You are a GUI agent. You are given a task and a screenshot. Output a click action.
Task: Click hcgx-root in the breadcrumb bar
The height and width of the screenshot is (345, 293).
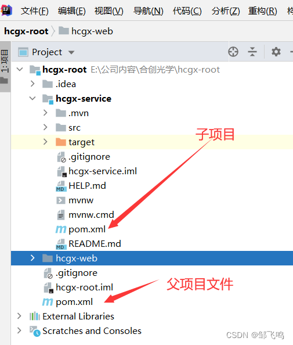click(26, 31)
